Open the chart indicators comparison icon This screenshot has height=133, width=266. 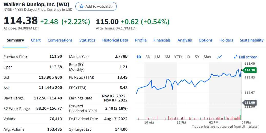click(219, 57)
